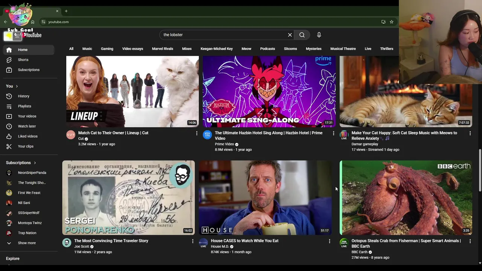The width and height of the screenshot is (482, 271).
Task: Select the Marvel Rivals filter chip
Action: point(162,49)
